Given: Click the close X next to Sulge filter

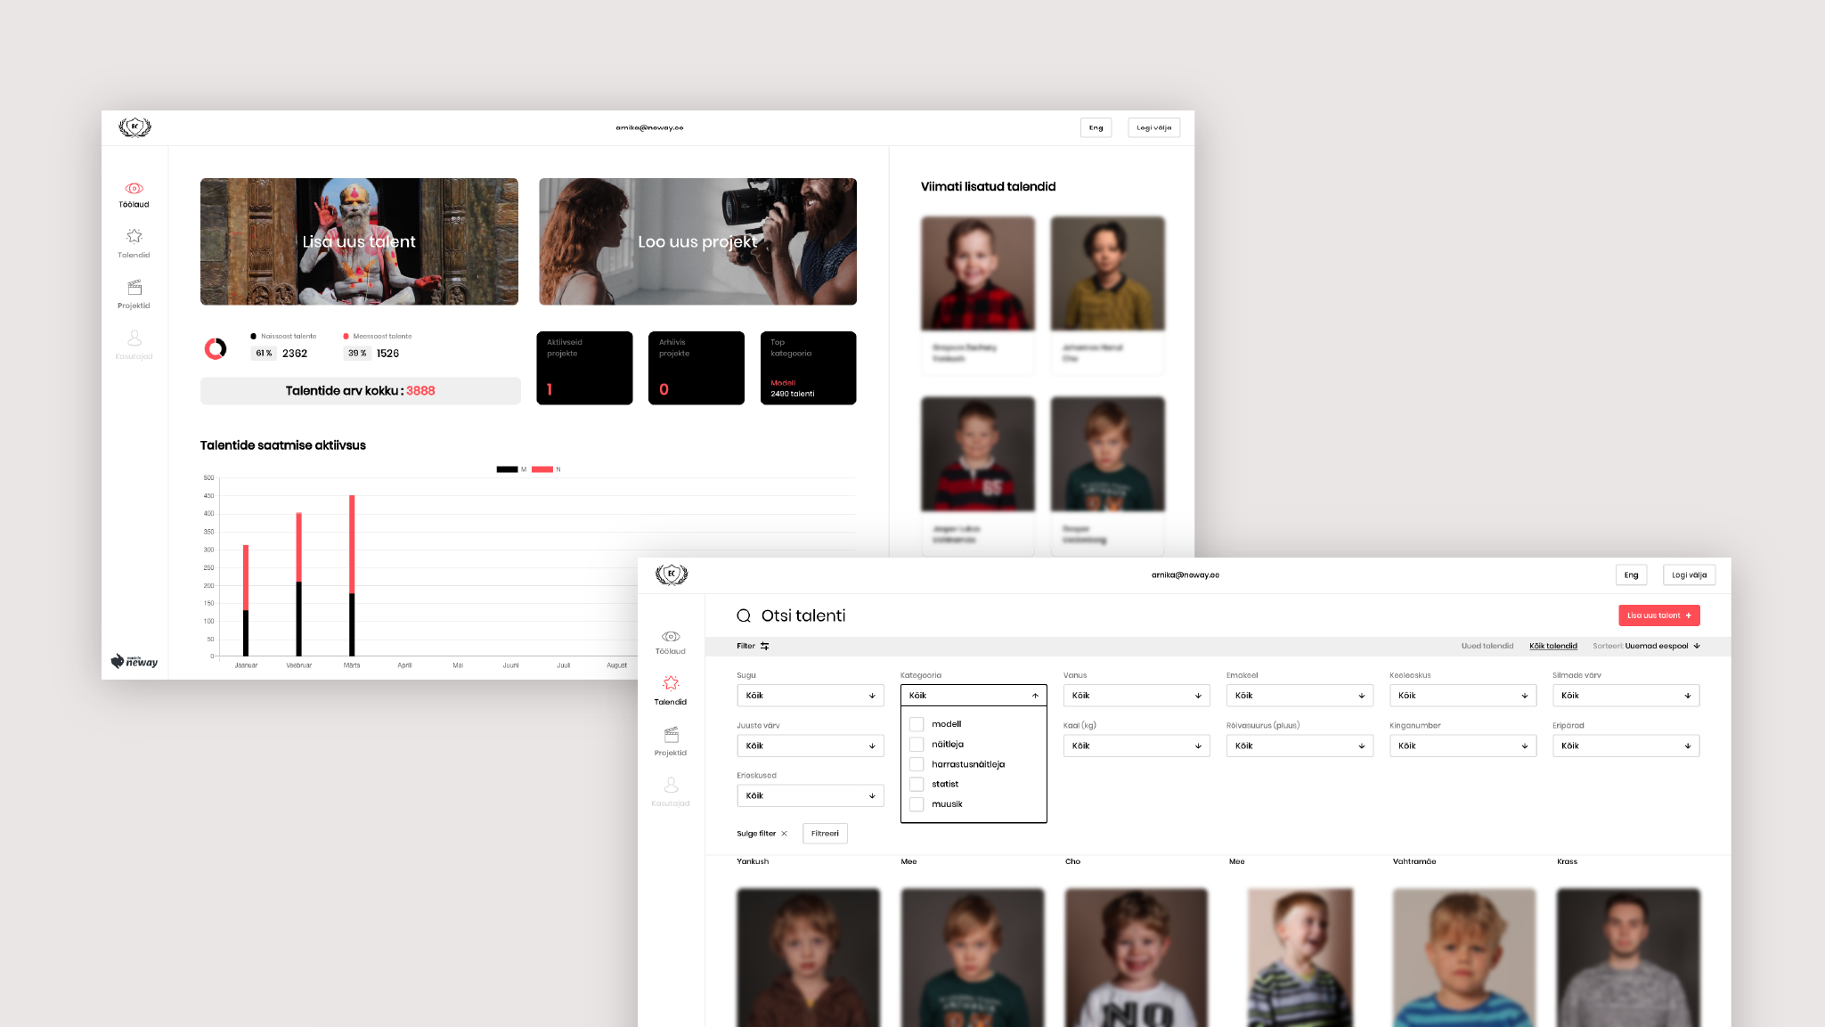Looking at the screenshot, I should [x=784, y=834].
